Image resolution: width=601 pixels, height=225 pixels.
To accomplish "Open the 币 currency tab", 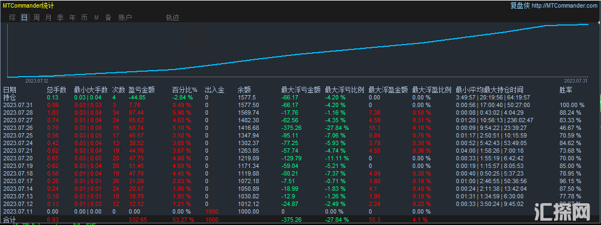I will 84,17.
